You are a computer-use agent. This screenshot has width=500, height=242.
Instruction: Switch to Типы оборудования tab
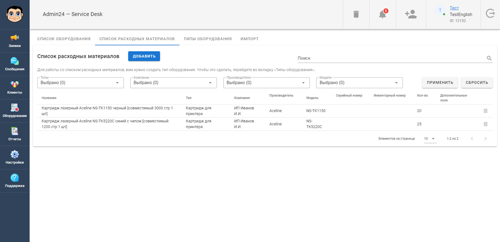click(x=207, y=39)
